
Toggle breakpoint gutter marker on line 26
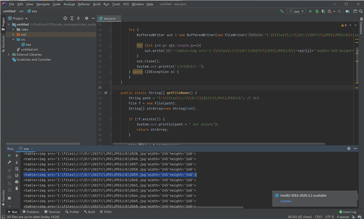click(x=106, y=93)
